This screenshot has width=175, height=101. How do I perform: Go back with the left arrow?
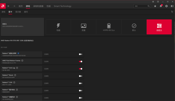coord(8,6)
